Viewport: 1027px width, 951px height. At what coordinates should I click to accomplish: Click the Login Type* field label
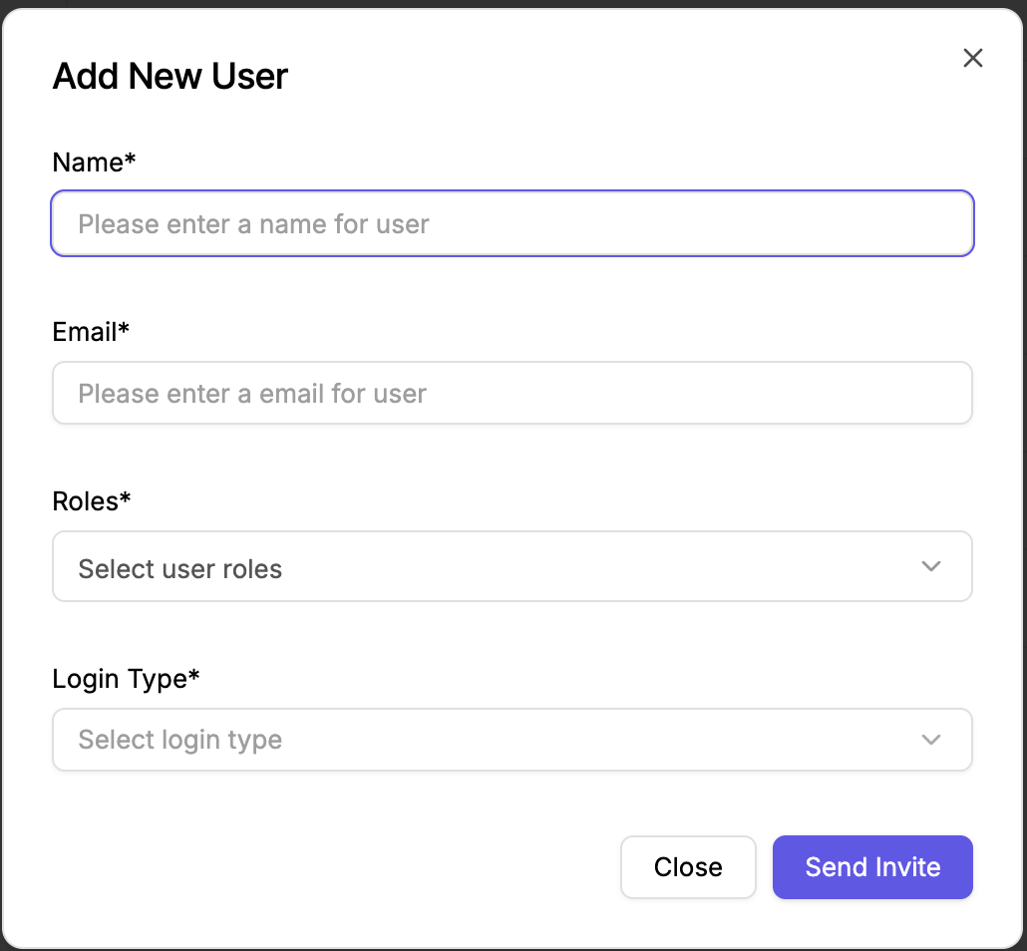[x=125, y=679]
